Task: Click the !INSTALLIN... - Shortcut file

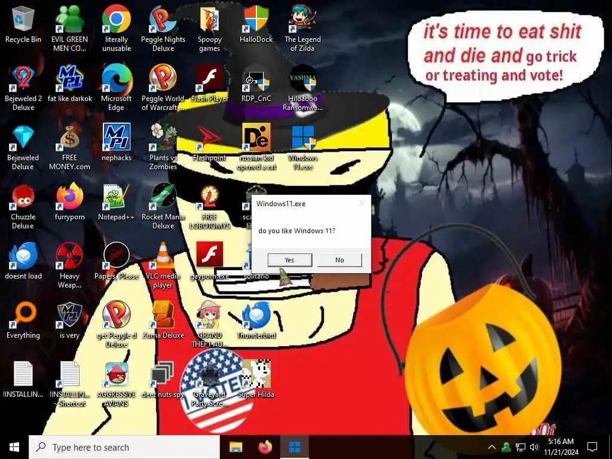Action: click(x=70, y=384)
